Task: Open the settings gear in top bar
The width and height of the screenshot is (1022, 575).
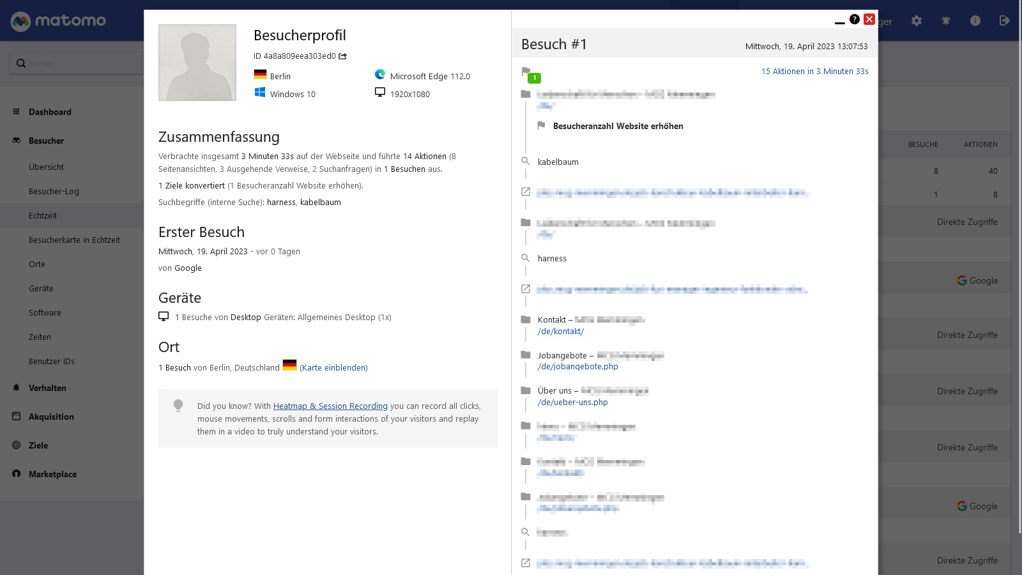Action: click(917, 21)
